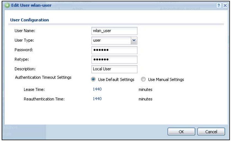Click the Description label
The height and width of the screenshot is (141, 231).
(x=25, y=69)
